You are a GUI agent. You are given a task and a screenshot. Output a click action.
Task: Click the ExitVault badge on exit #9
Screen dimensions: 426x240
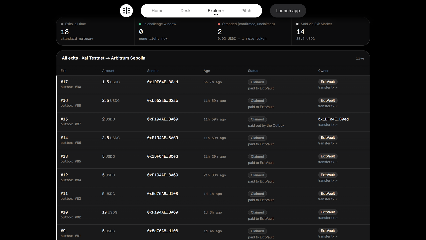pyautogui.click(x=328, y=231)
